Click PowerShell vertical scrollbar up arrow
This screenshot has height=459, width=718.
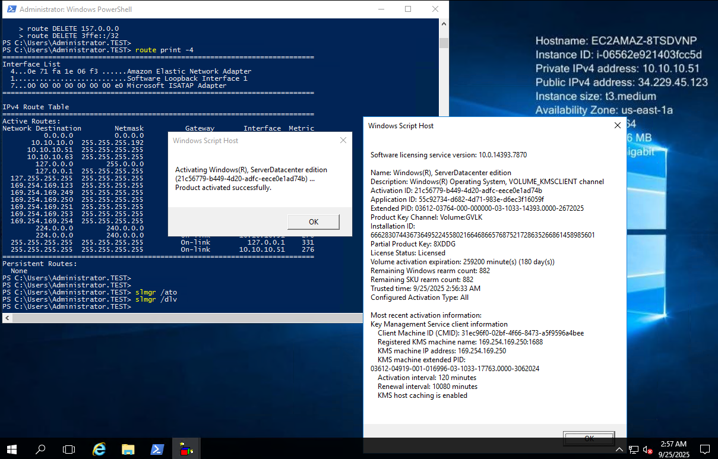pos(444,24)
